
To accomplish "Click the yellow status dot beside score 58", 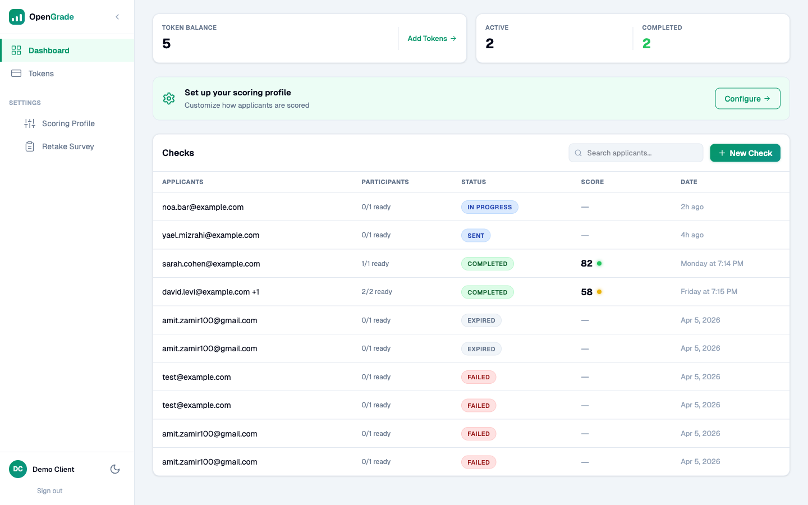I will [599, 291].
